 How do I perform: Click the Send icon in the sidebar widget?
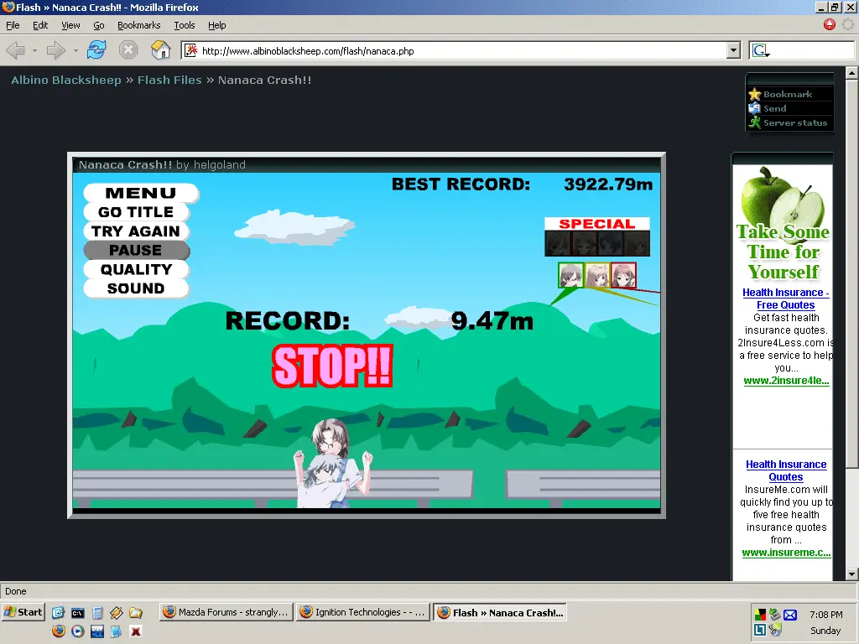pyautogui.click(x=756, y=108)
